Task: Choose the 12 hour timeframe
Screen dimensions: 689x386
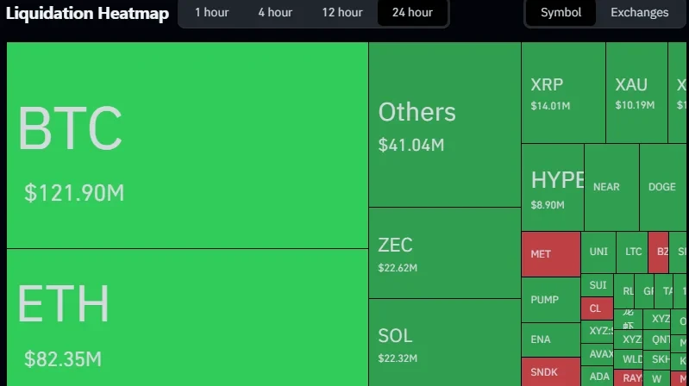Action: click(341, 12)
